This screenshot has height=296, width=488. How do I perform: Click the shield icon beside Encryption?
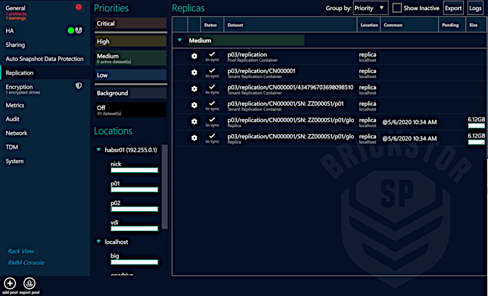79,86
